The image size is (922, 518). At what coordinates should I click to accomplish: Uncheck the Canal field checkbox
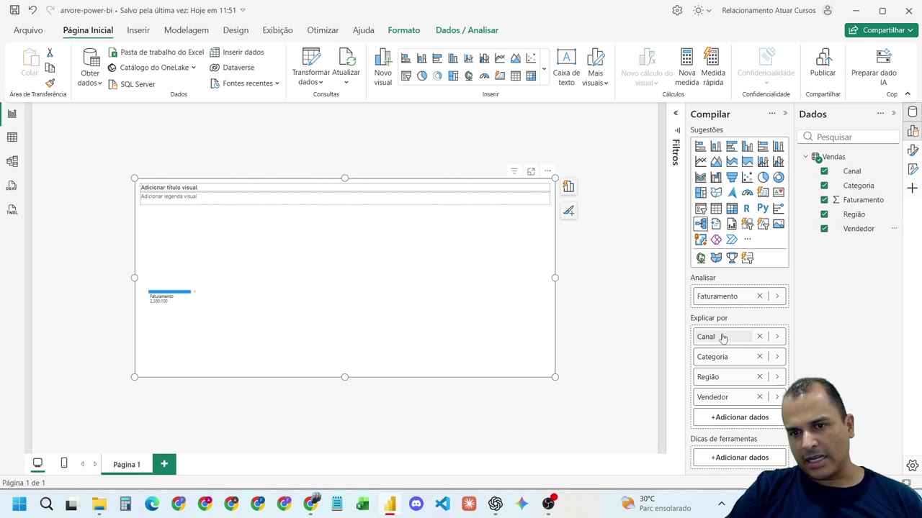tap(824, 171)
